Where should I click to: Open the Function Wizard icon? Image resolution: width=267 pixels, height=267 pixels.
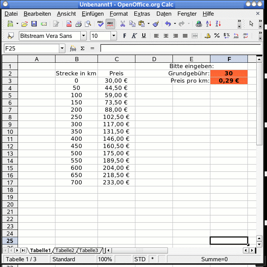point(73,49)
